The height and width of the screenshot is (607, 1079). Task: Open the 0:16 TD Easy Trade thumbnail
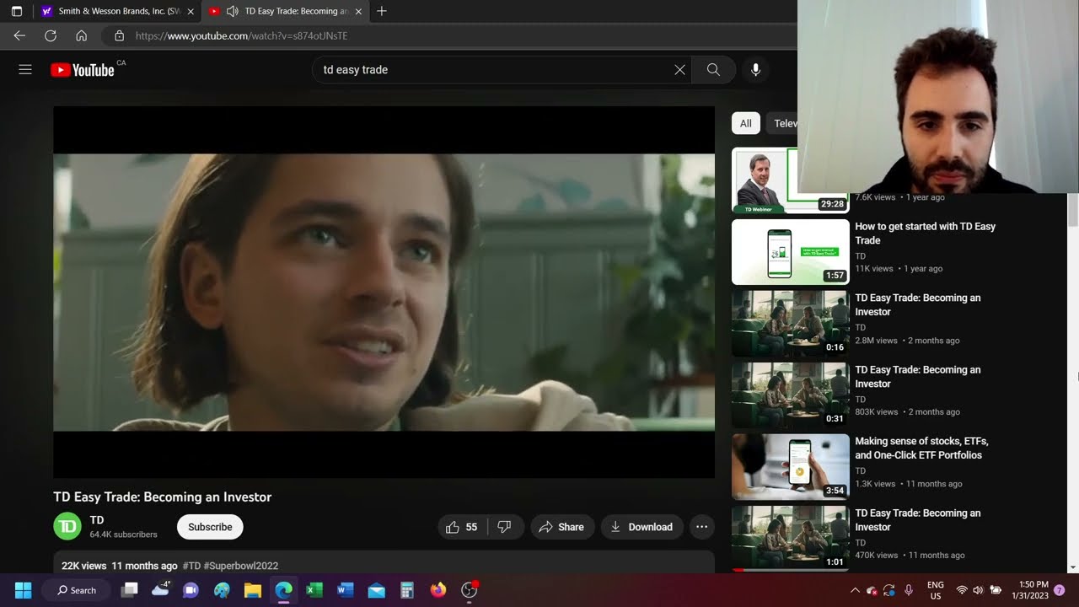[791, 324]
